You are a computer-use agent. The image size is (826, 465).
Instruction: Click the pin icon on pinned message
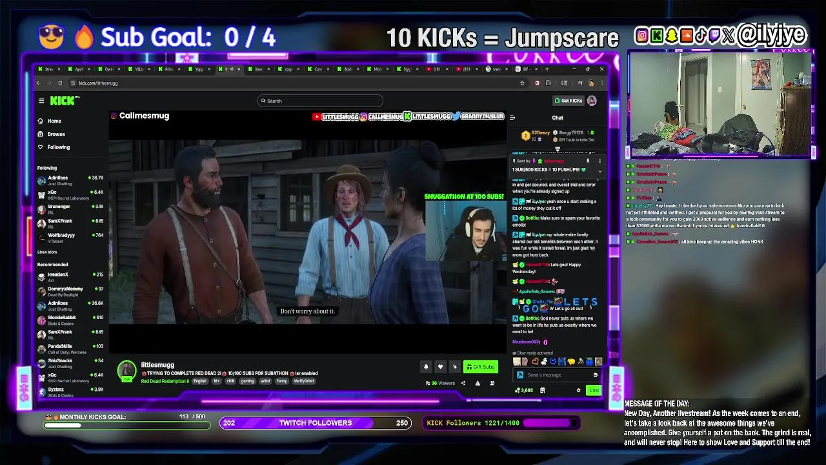[588, 161]
